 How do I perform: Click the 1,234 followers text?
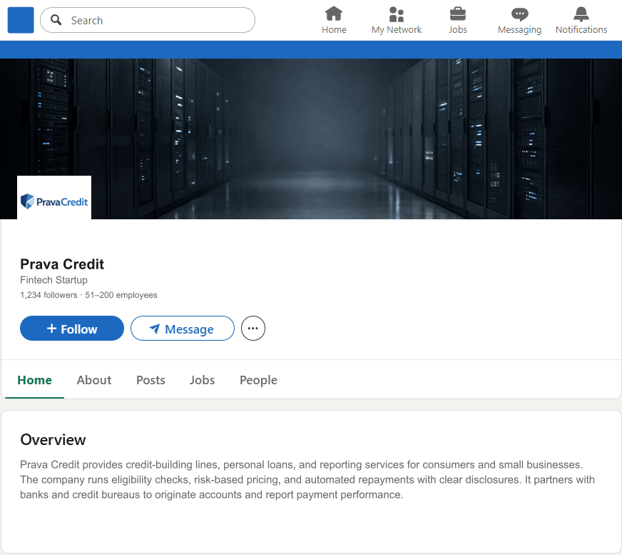[49, 295]
